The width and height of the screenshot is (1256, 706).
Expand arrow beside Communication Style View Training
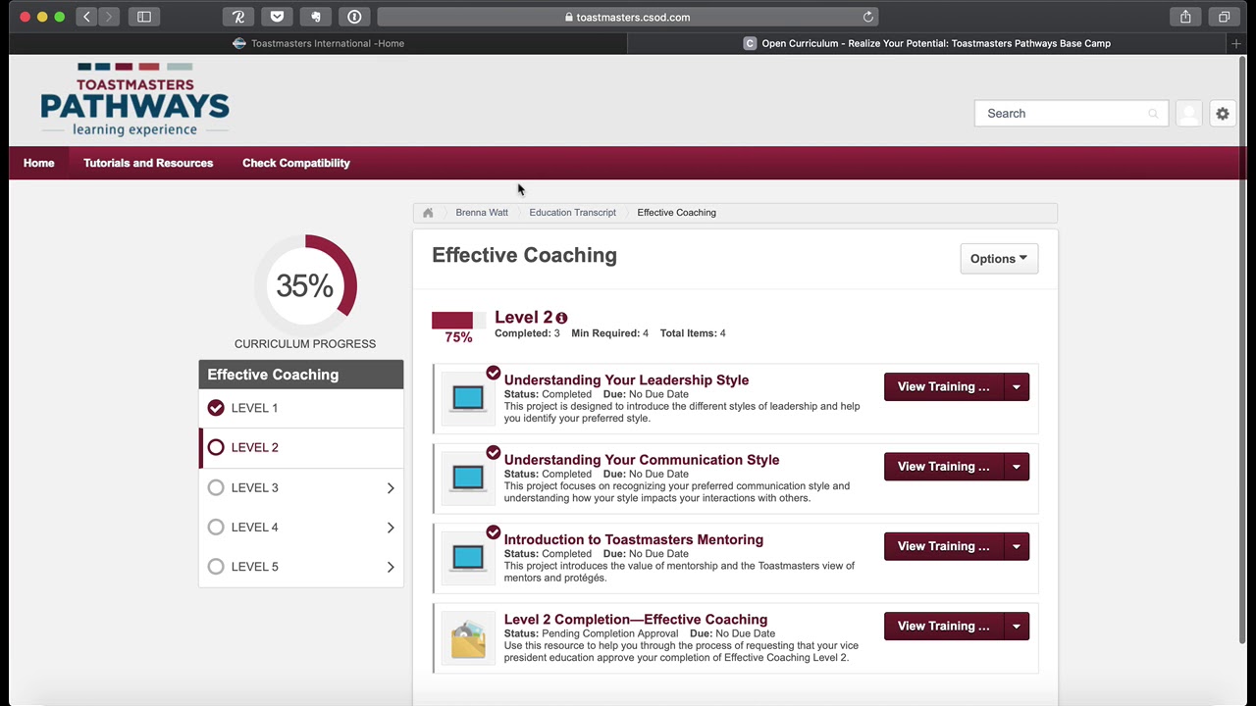(1017, 467)
